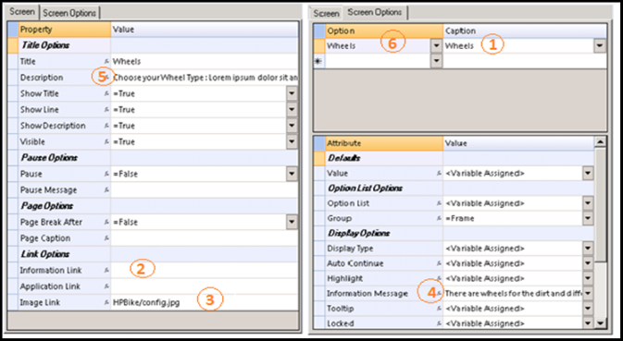
Task: Click the empty Application Link value field
Action: pos(205,286)
